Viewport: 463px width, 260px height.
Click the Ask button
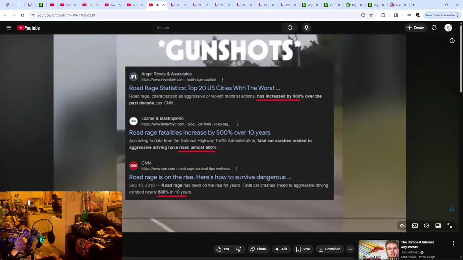281,249
